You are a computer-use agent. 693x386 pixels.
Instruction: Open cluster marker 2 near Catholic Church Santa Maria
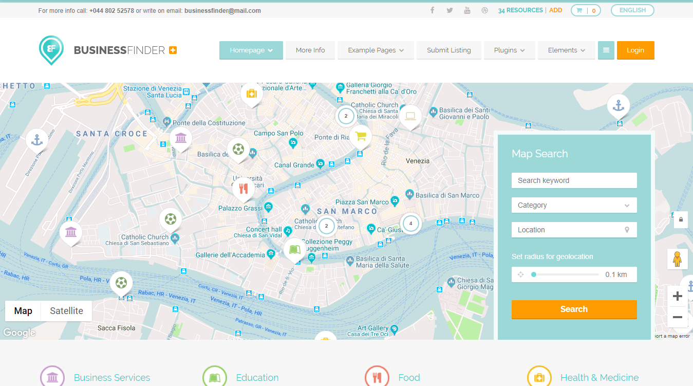click(346, 116)
